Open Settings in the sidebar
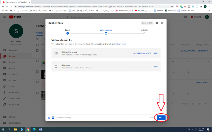 tap(12, 117)
